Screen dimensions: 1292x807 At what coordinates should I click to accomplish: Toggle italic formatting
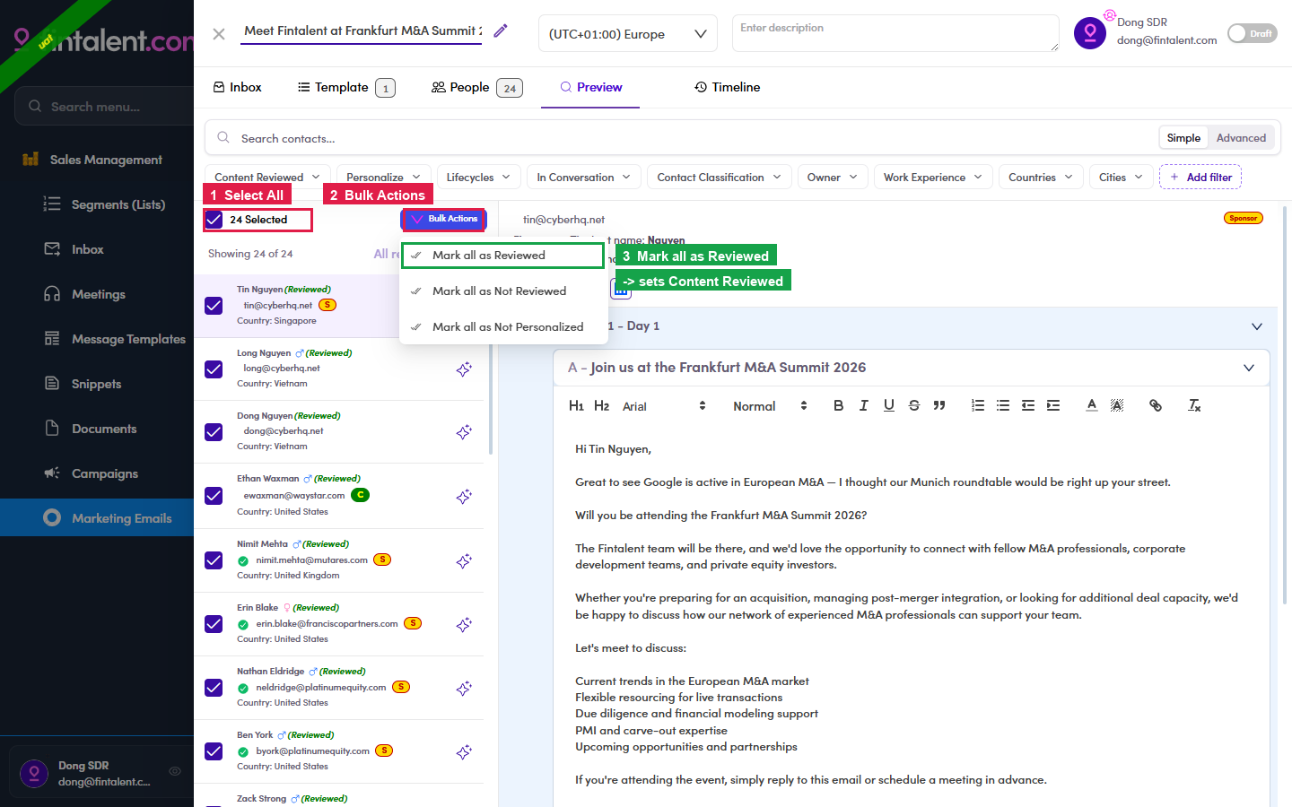(863, 405)
